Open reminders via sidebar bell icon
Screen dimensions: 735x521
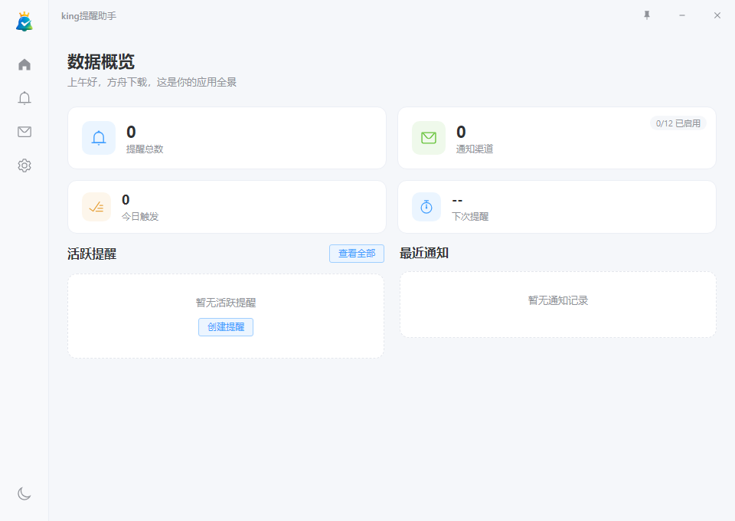[x=24, y=98]
